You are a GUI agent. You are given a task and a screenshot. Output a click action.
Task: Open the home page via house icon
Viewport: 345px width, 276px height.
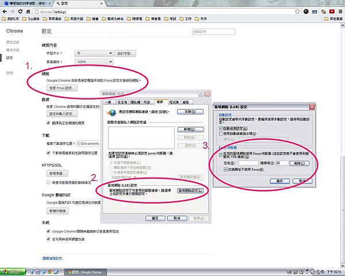point(28,11)
